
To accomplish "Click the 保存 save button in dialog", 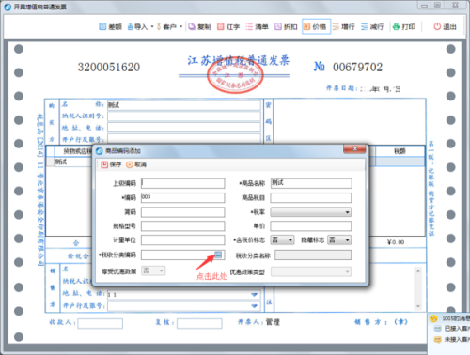I will pyautogui.click(x=111, y=164).
